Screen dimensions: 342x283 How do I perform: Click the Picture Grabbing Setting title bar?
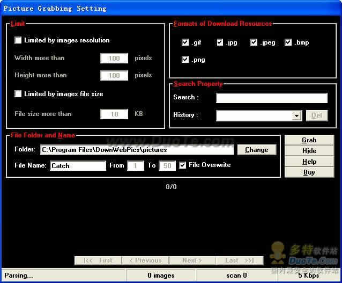pos(171,8)
